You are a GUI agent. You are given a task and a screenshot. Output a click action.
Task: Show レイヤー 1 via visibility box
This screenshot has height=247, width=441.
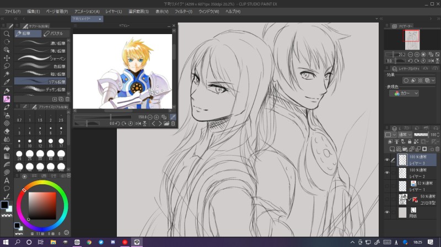tap(387, 186)
